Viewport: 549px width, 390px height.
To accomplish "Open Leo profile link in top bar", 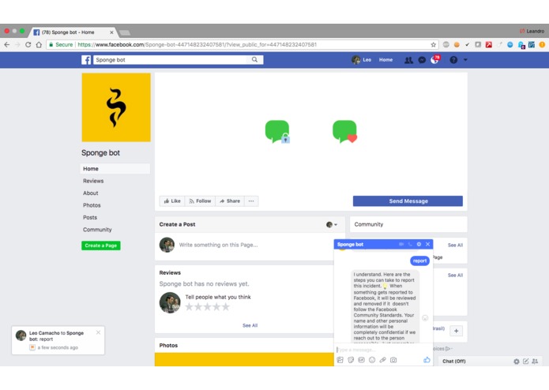I will click(362, 60).
